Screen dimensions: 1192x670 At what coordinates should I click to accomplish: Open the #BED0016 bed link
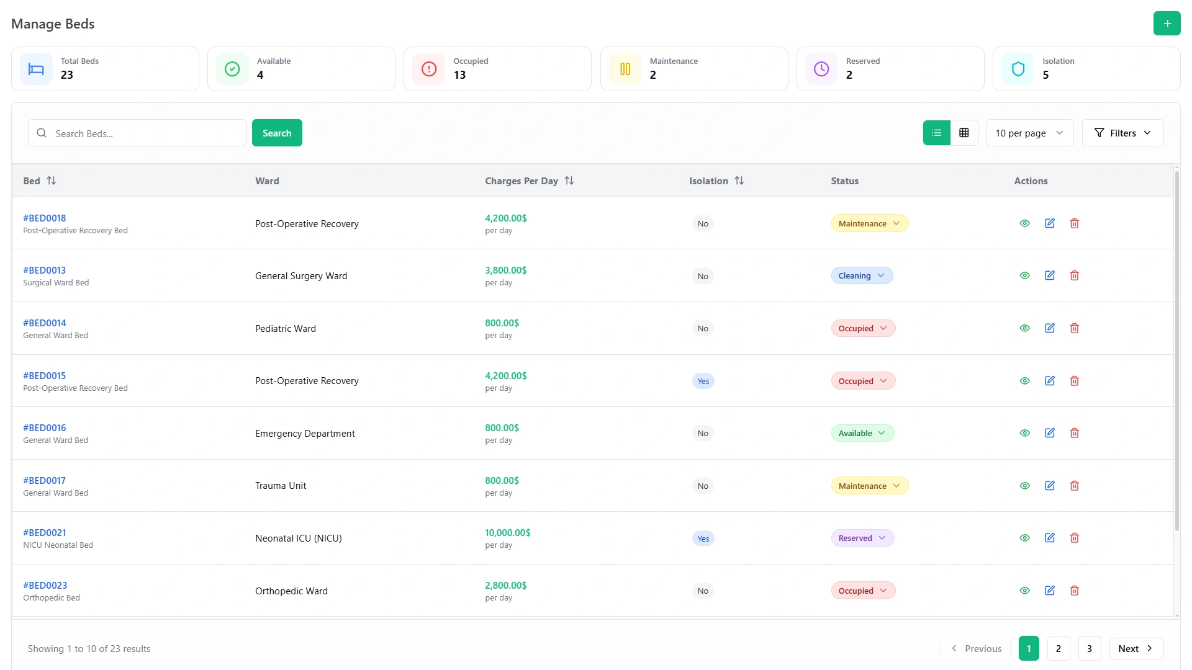click(x=45, y=427)
